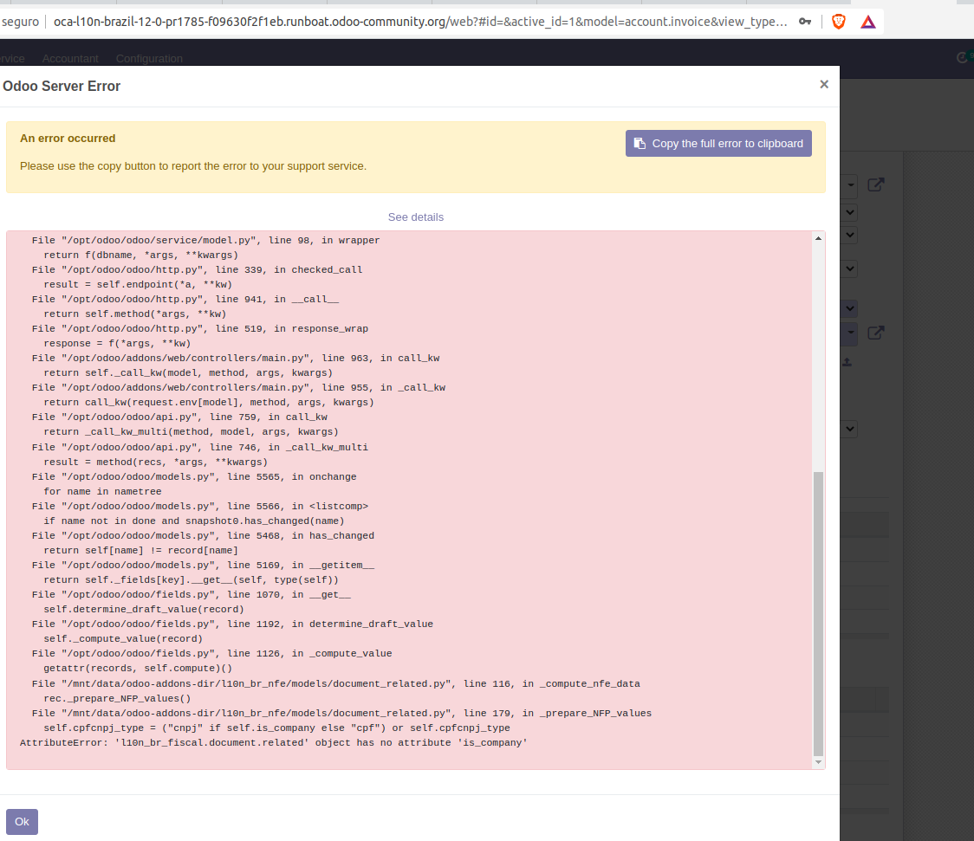Screen dimensions: 974x841
Task: Select the 'line 746, in _call_kw_multi' line
Action: tap(200, 448)
